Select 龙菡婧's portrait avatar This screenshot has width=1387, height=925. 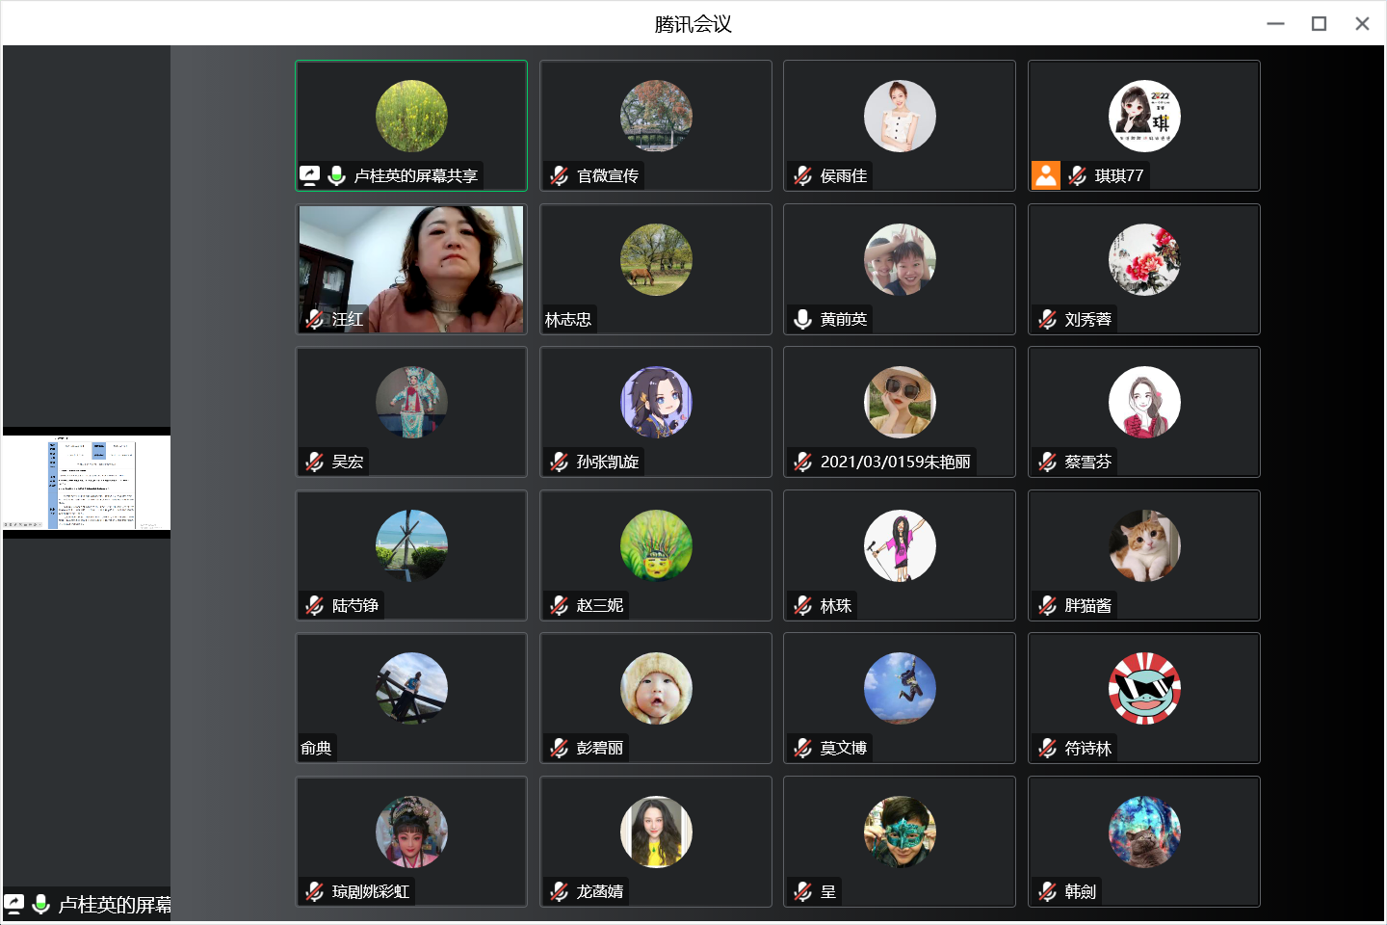tap(656, 832)
